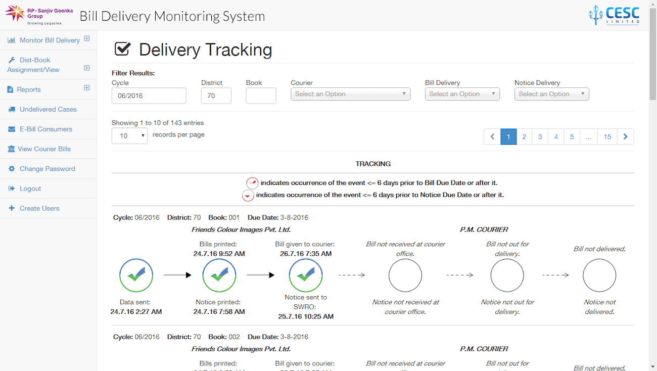Click the plus icon beside Create Users

[x=11, y=208]
